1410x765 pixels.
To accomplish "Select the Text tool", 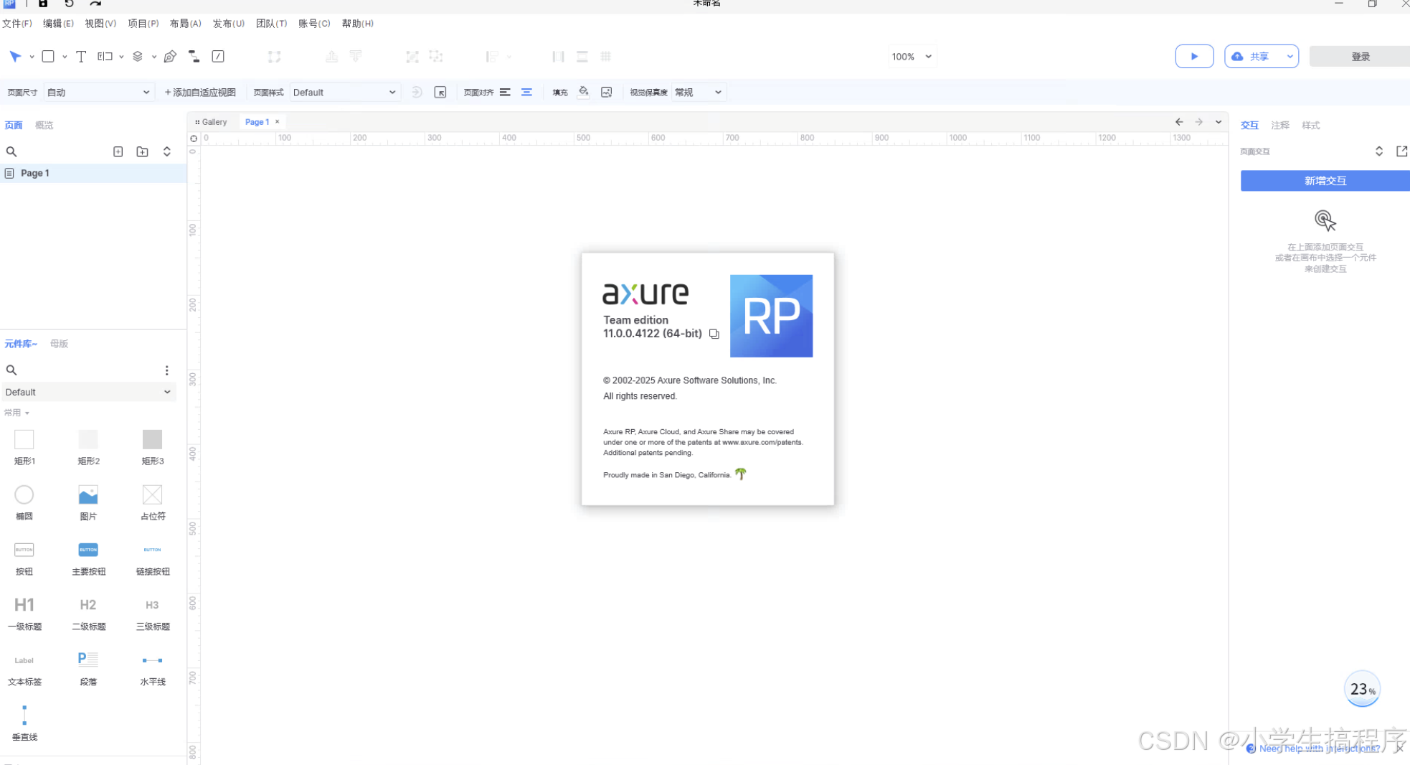I will 81,57.
